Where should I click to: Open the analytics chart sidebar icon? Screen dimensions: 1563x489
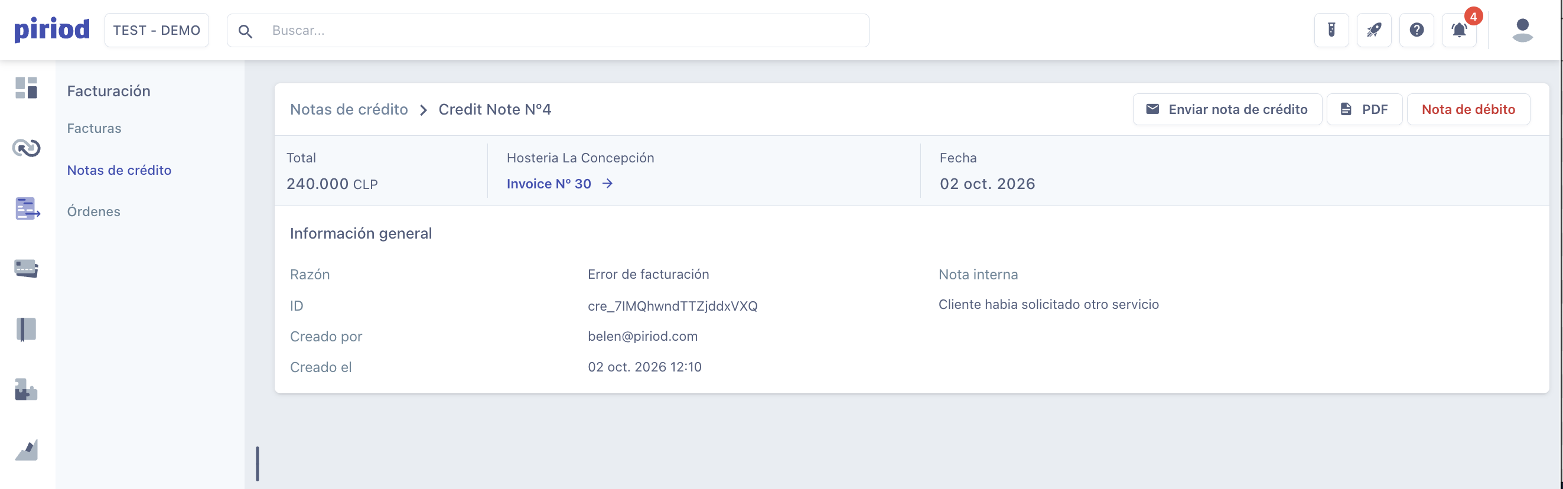point(26,449)
